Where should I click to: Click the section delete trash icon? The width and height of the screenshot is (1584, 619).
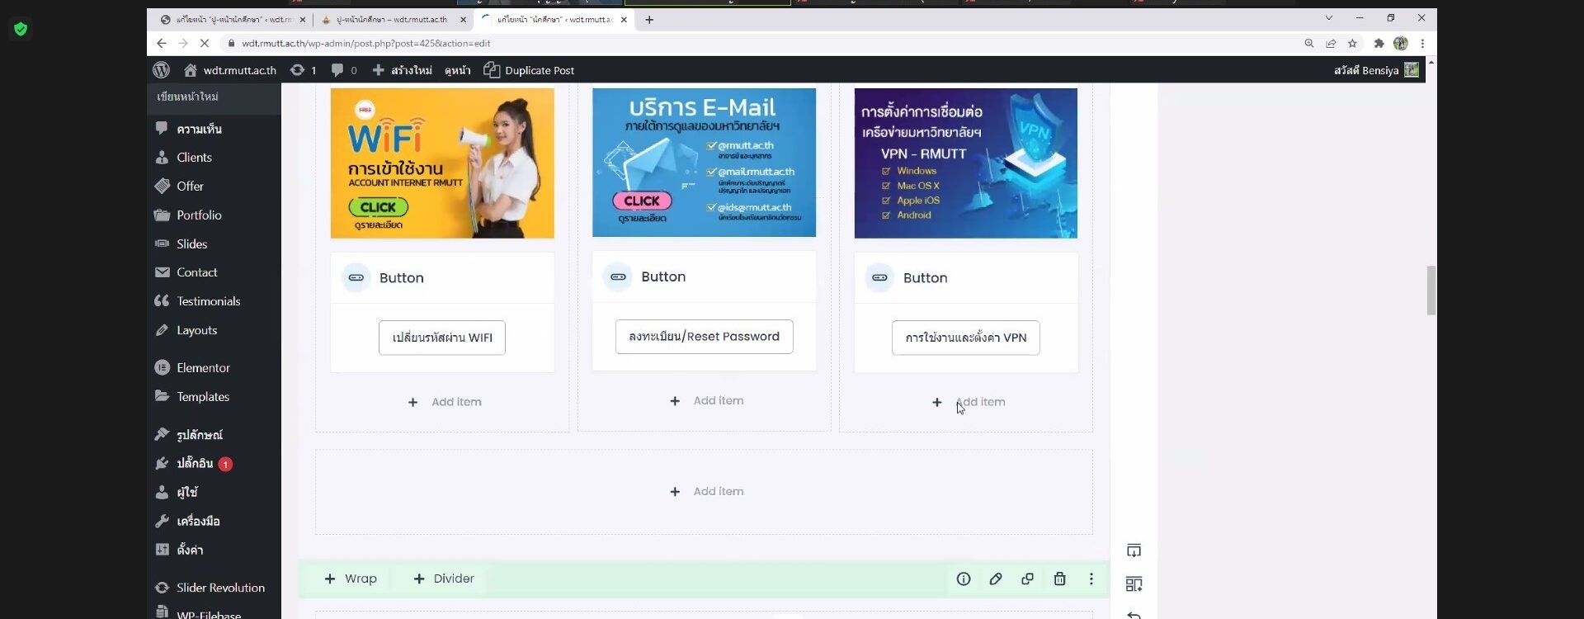(1059, 579)
